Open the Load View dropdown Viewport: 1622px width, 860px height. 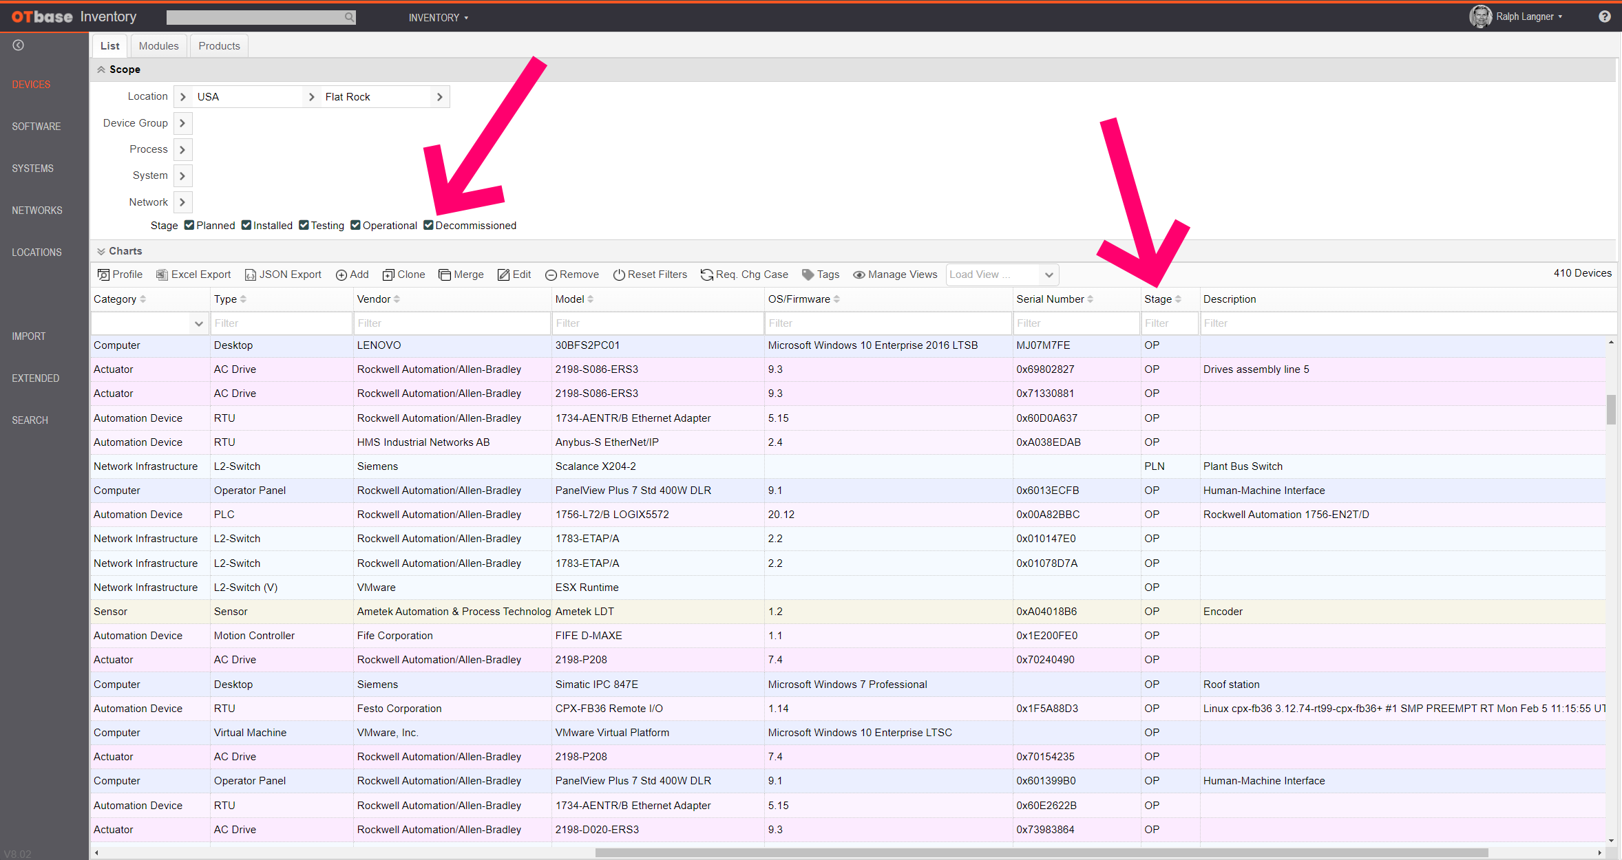1049,275
